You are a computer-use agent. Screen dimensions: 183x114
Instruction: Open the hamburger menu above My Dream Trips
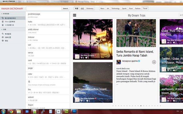[x=75, y=15]
